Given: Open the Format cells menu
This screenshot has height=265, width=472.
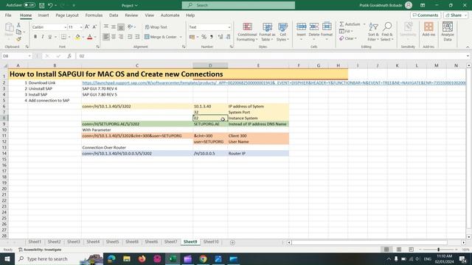Looking at the screenshot, I should [x=327, y=31].
